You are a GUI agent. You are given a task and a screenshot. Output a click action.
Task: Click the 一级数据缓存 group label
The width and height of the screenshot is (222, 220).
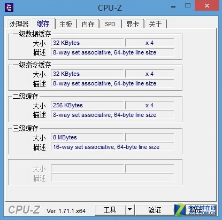[32, 34]
